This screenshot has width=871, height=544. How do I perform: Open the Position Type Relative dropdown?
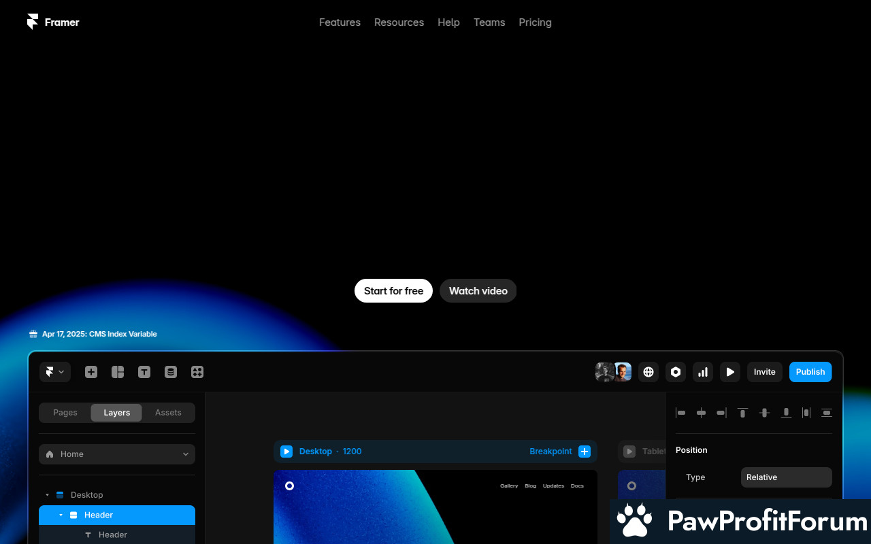pos(787,477)
